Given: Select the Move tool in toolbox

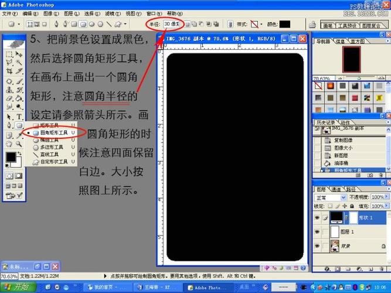Looking at the screenshot, I should pos(19,54).
